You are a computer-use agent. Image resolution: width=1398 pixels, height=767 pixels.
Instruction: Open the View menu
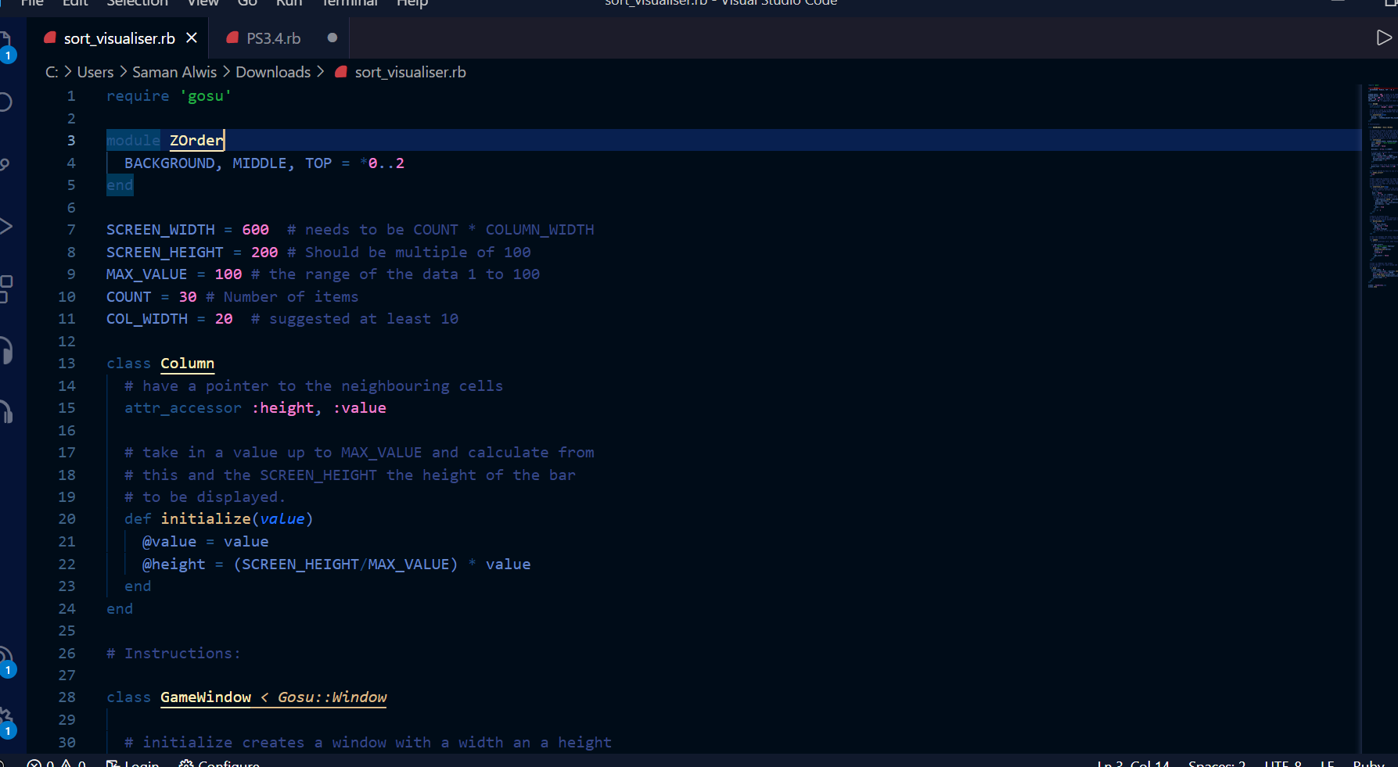pyautogui.click(x=203, y=3)
